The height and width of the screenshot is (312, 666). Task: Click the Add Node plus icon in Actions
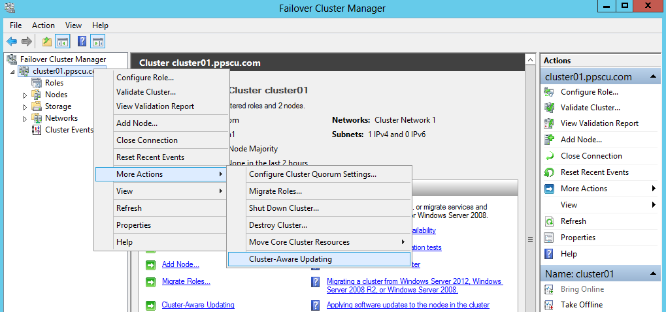coord(549,139)
